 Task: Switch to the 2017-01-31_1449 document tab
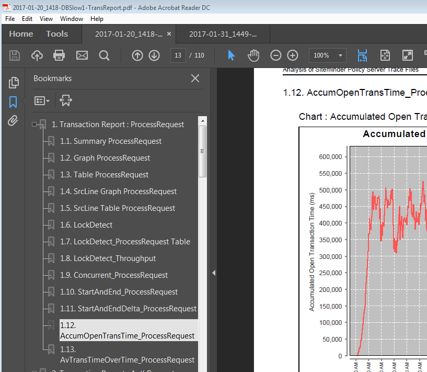click(223, 34)
